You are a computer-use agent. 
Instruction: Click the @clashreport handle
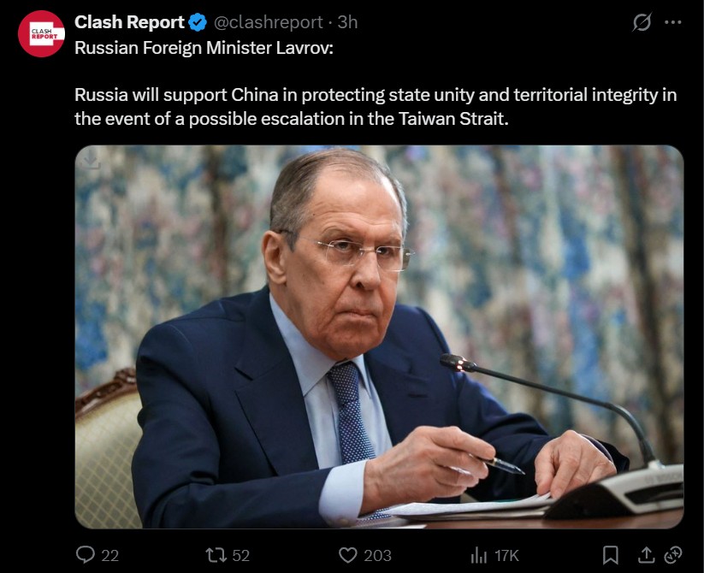268,22
